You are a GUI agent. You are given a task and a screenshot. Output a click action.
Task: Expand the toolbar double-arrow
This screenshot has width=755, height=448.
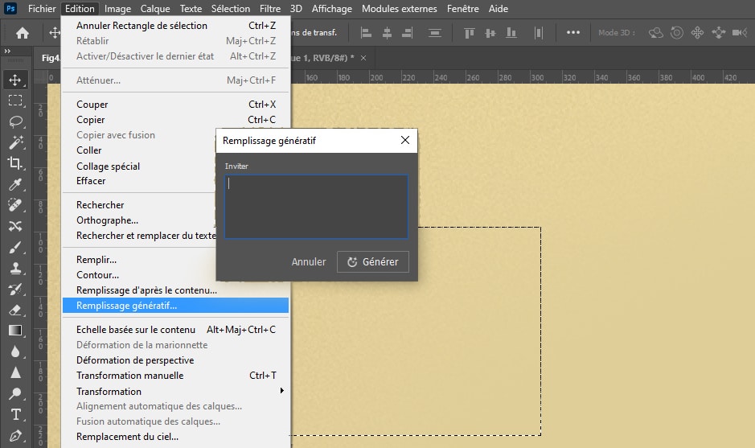tap(7, 51)
